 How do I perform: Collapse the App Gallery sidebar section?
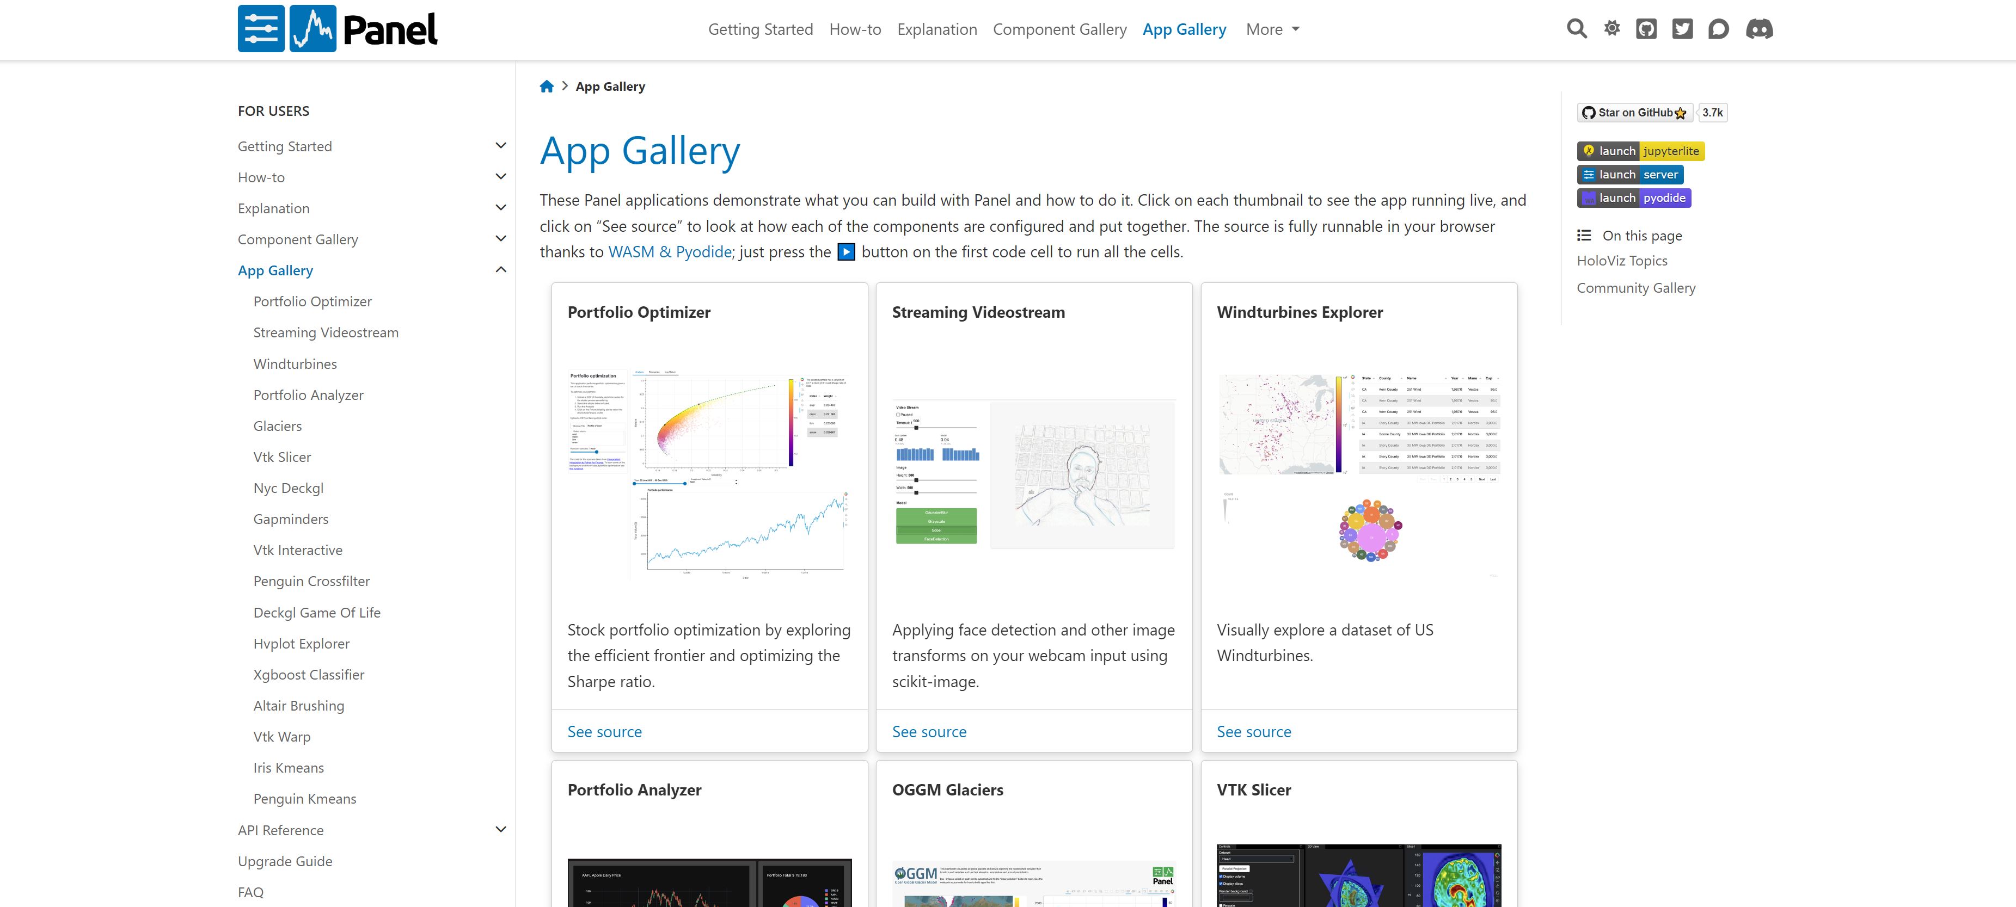tap(501, 270)
